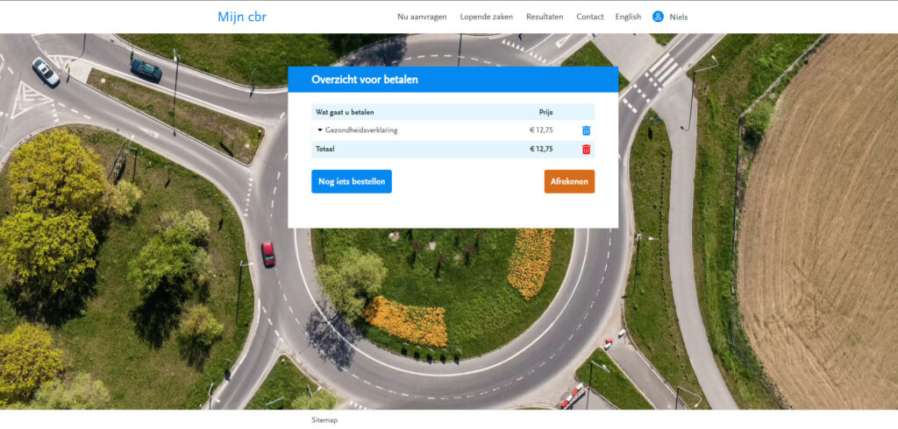This screenshot has width=898, height=429.
Task: Switch language to English
Action: click(628, 17)
